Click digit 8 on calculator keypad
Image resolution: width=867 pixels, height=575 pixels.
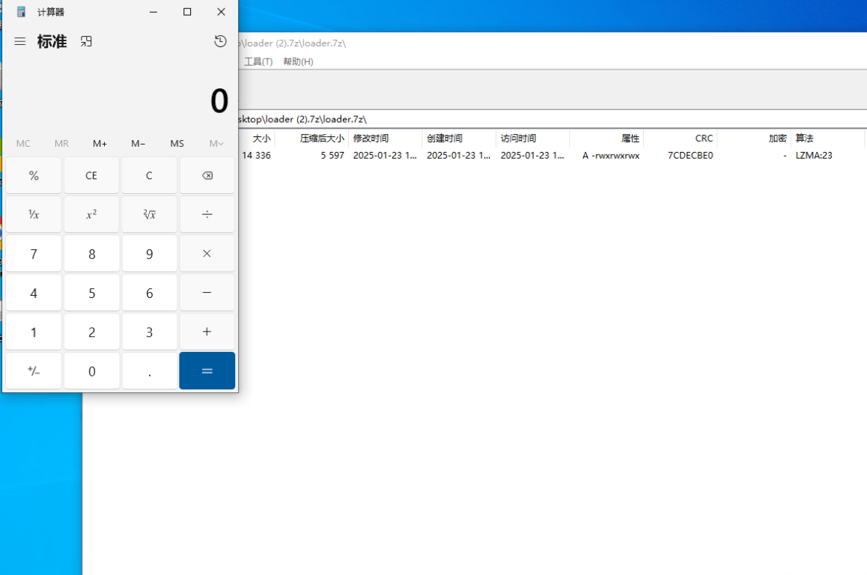tap(92, 254)
